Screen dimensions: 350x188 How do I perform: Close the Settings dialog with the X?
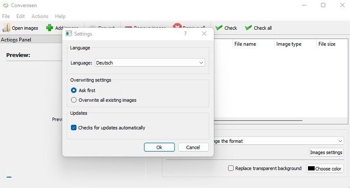click(204, 34)
